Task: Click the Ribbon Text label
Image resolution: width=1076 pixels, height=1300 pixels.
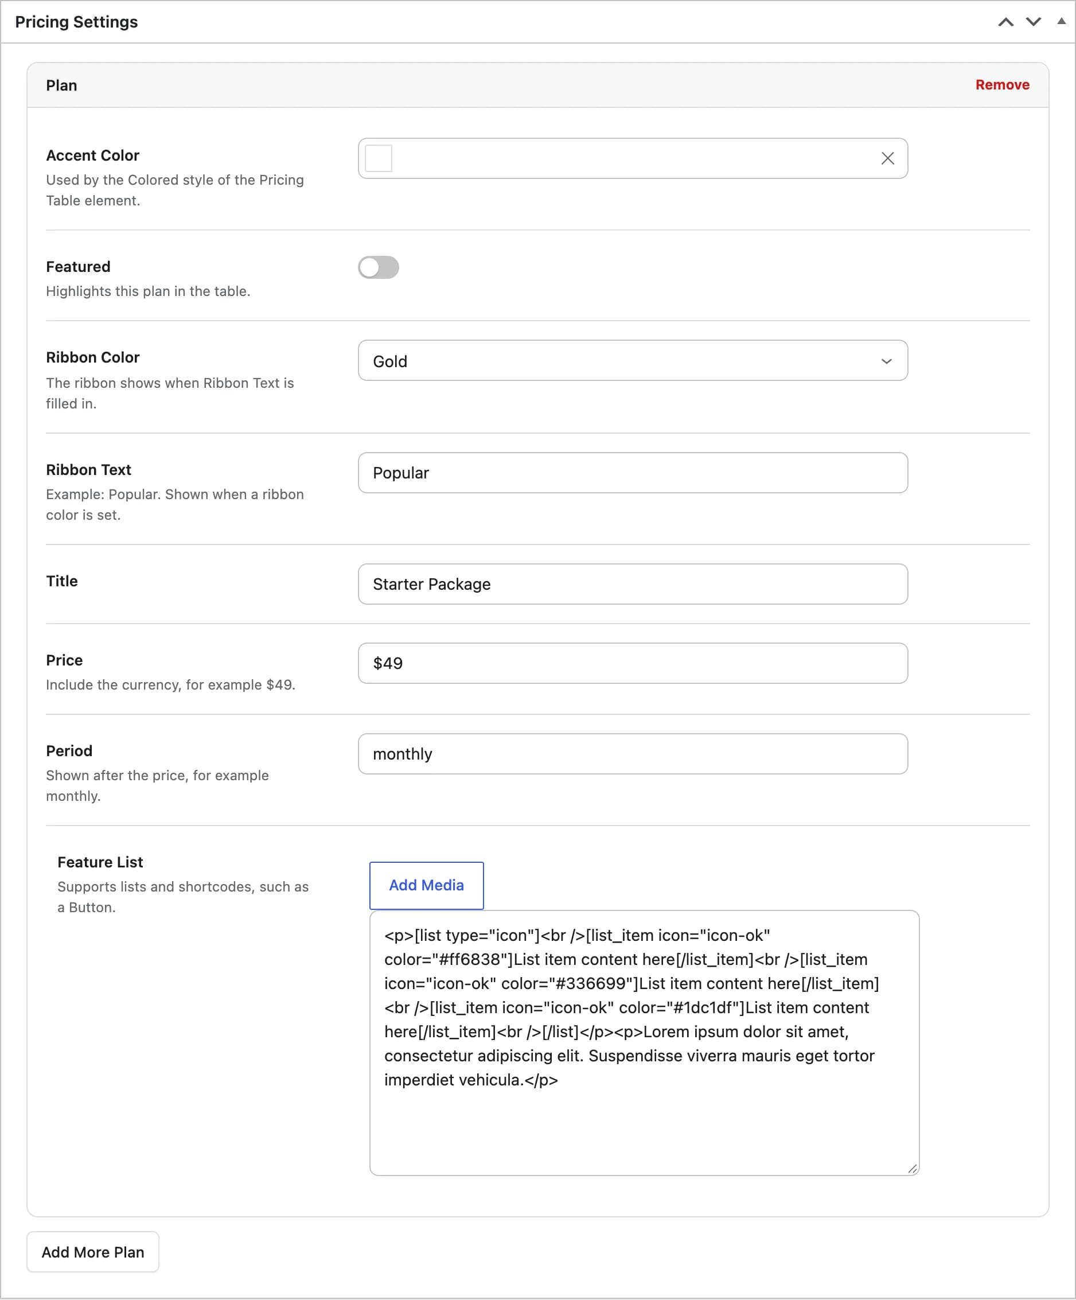Action: click(x=88, y=469)
